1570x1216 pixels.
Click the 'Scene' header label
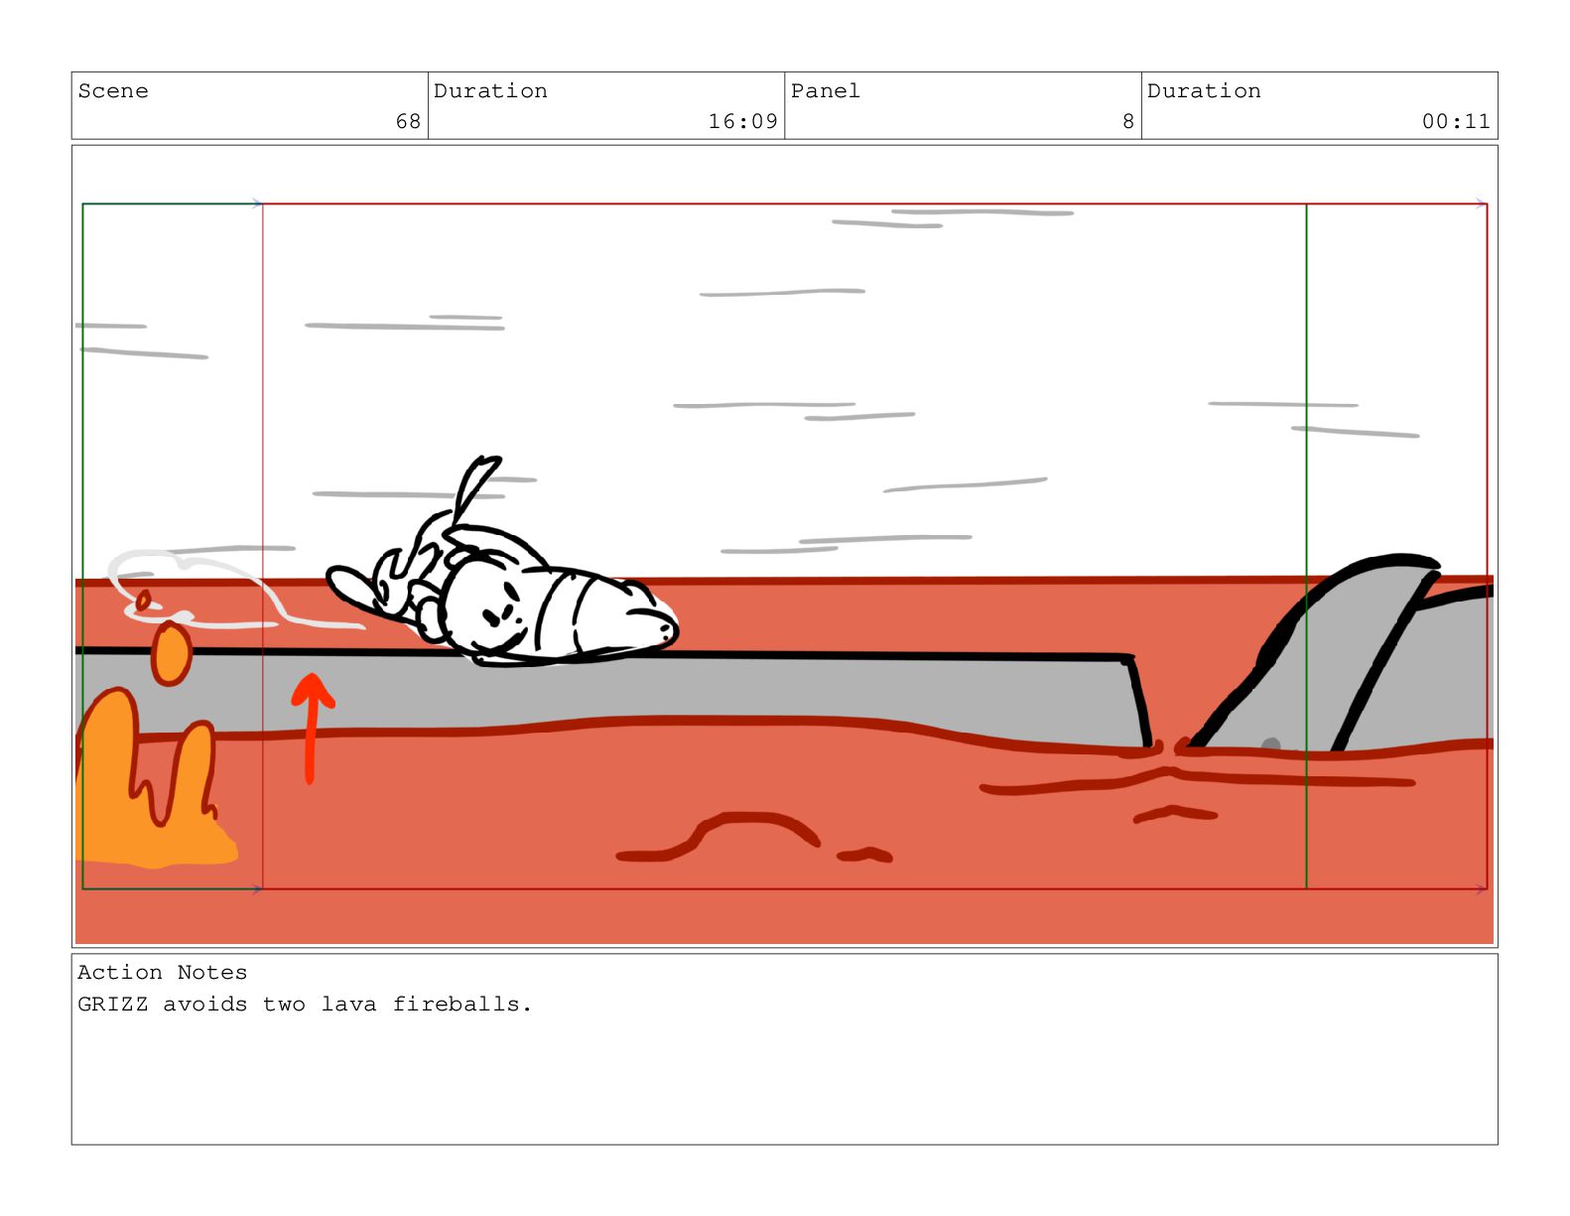click(x=113, y=90)
